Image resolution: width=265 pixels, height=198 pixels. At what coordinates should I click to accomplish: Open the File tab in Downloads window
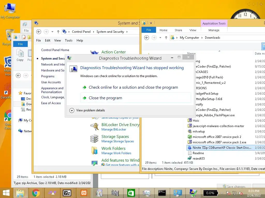pos(149,30)
